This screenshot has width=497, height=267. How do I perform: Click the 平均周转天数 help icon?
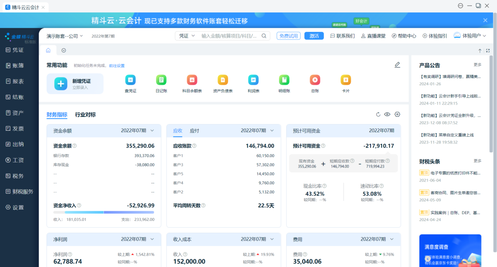203,205
